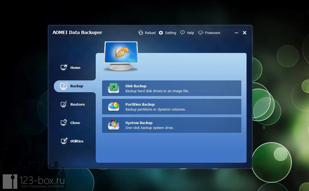Image resolution: width=309 pixels, height=191 pixels.
Task: Start the System Backup title
Action: point(139,123)
